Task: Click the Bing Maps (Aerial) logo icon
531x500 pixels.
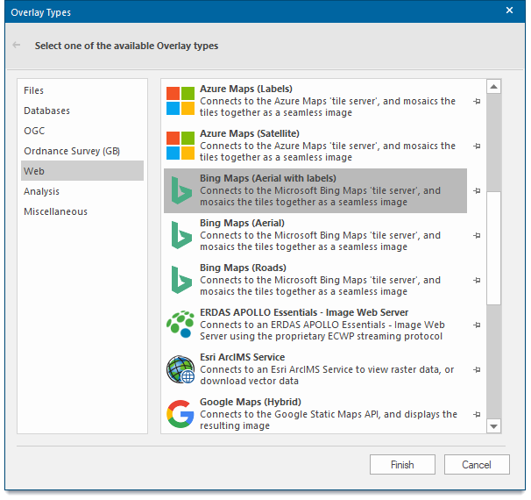Action: (x=181, y=235)
